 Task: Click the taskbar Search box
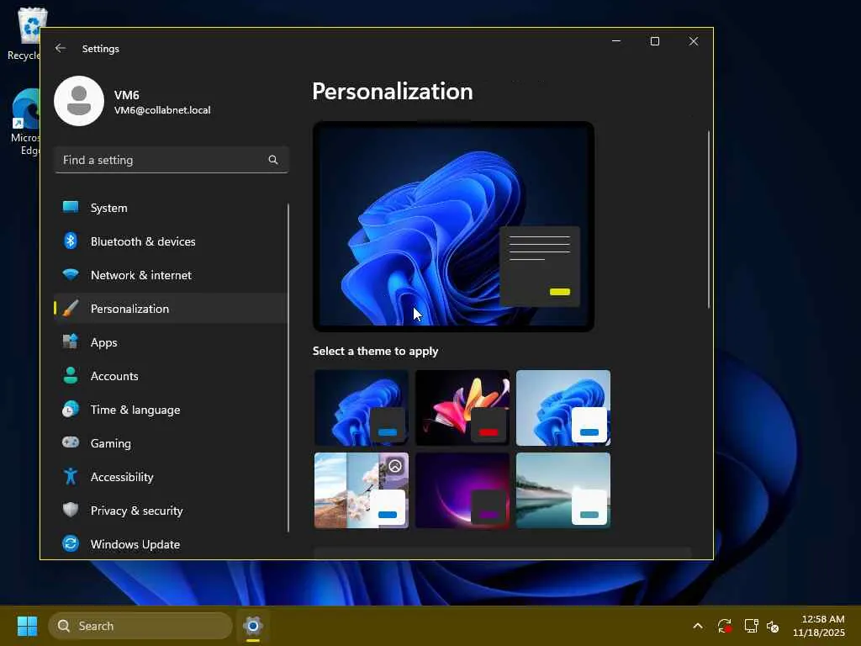click(140, 626)
